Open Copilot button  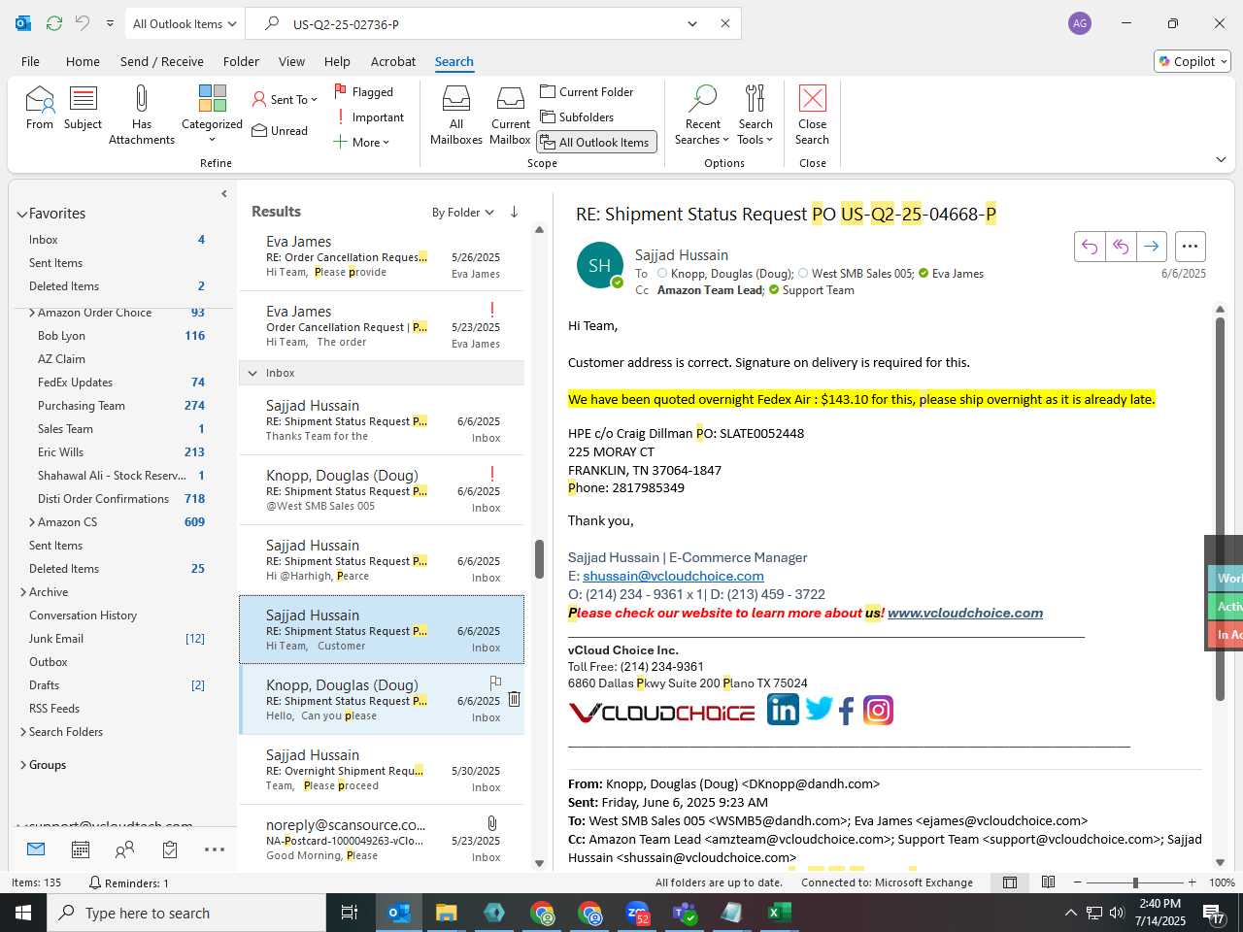point(1193,61)
